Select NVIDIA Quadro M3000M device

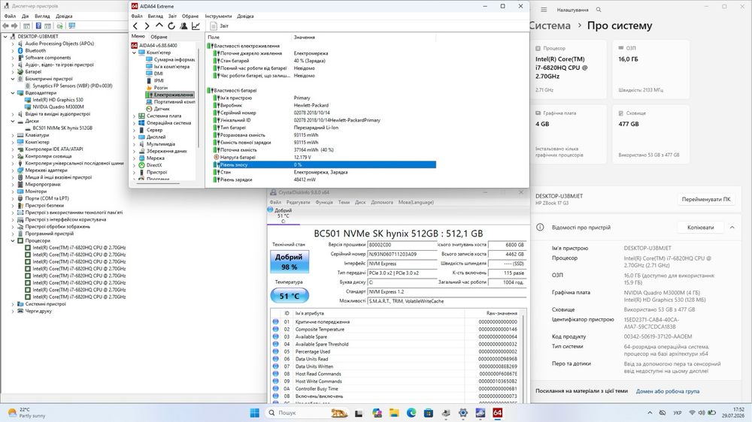tap(58, 107)
